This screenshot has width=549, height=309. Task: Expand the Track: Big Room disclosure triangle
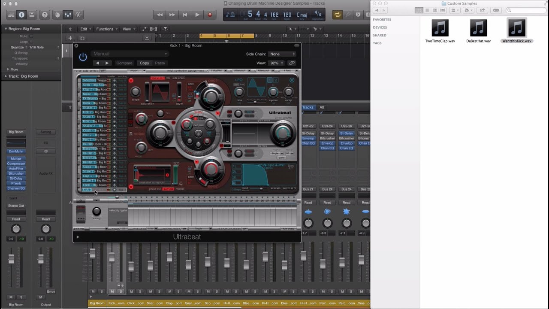pyautogui.click(x=6, y=76)
